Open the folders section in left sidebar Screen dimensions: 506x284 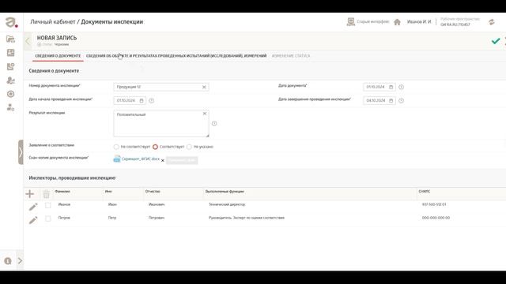tap(10, 39)
